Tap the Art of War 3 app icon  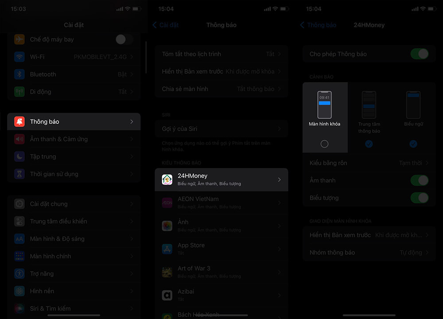click(x=167, y=272)
